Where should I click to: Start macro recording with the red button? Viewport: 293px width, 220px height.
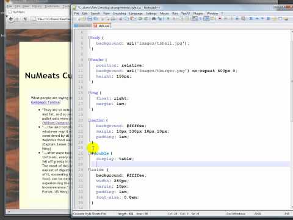click(x=220, y=19)
